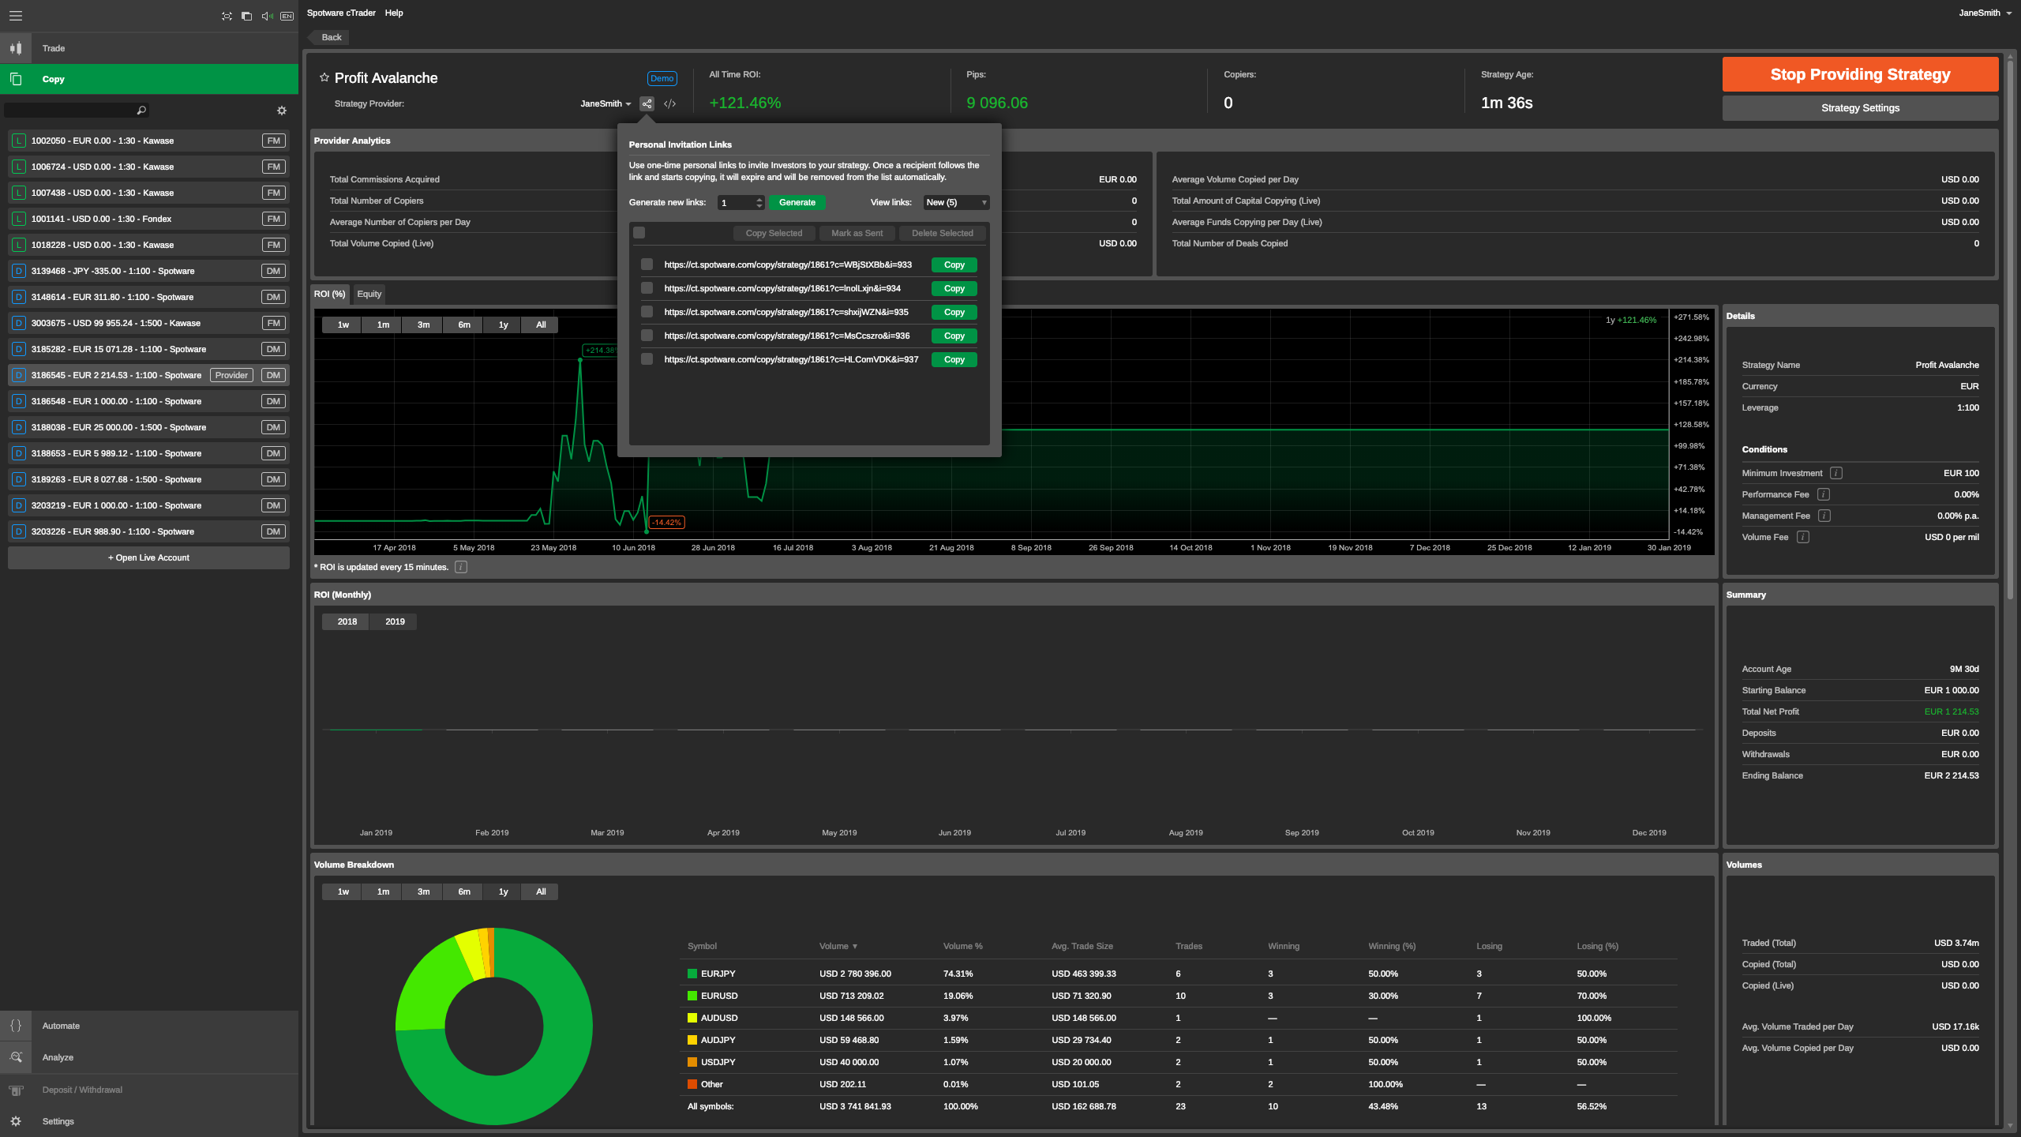The height and width of the screenshot is (1137, 2021).
Task: Set ROI chart range to 6m
Action: 464,325
